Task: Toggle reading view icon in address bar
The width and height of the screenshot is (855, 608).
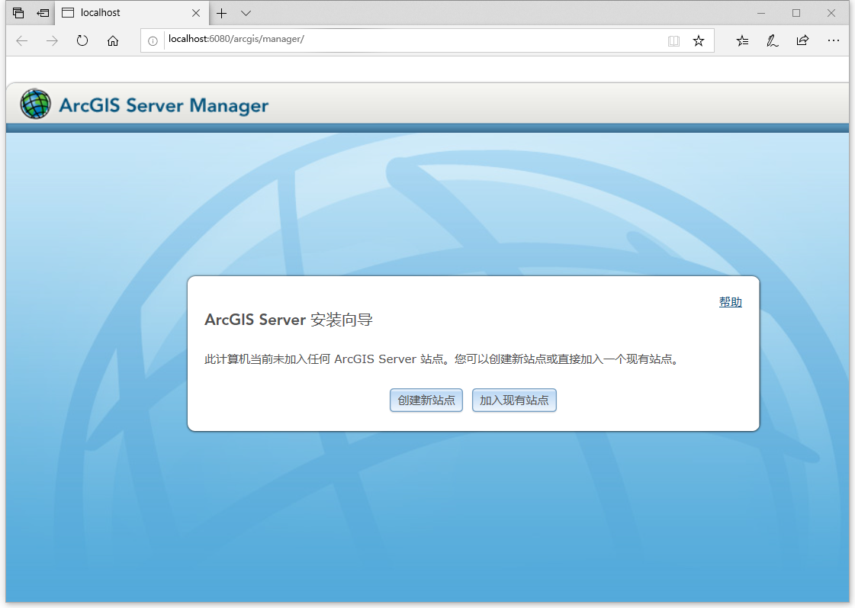Action: tap(674, 41)
